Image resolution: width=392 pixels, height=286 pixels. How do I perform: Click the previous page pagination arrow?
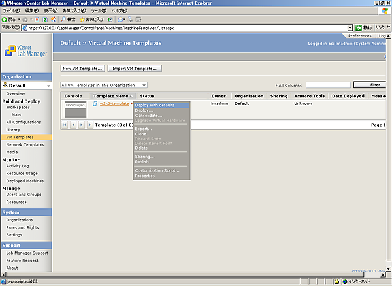point(73,124)
